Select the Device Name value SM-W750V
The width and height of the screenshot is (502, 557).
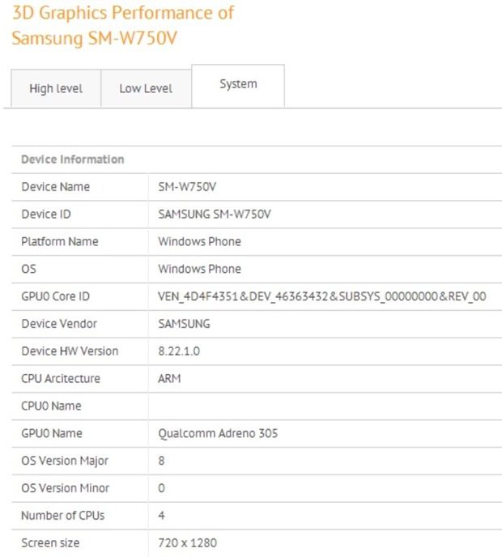[187, 186]
